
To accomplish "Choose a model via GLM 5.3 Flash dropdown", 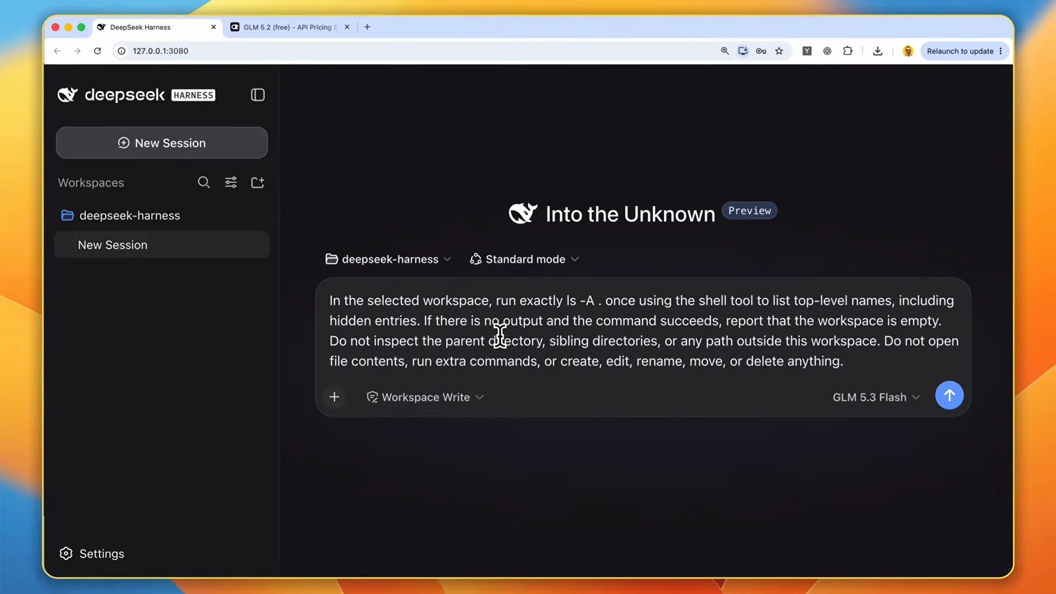I will [x=876, y=397].
